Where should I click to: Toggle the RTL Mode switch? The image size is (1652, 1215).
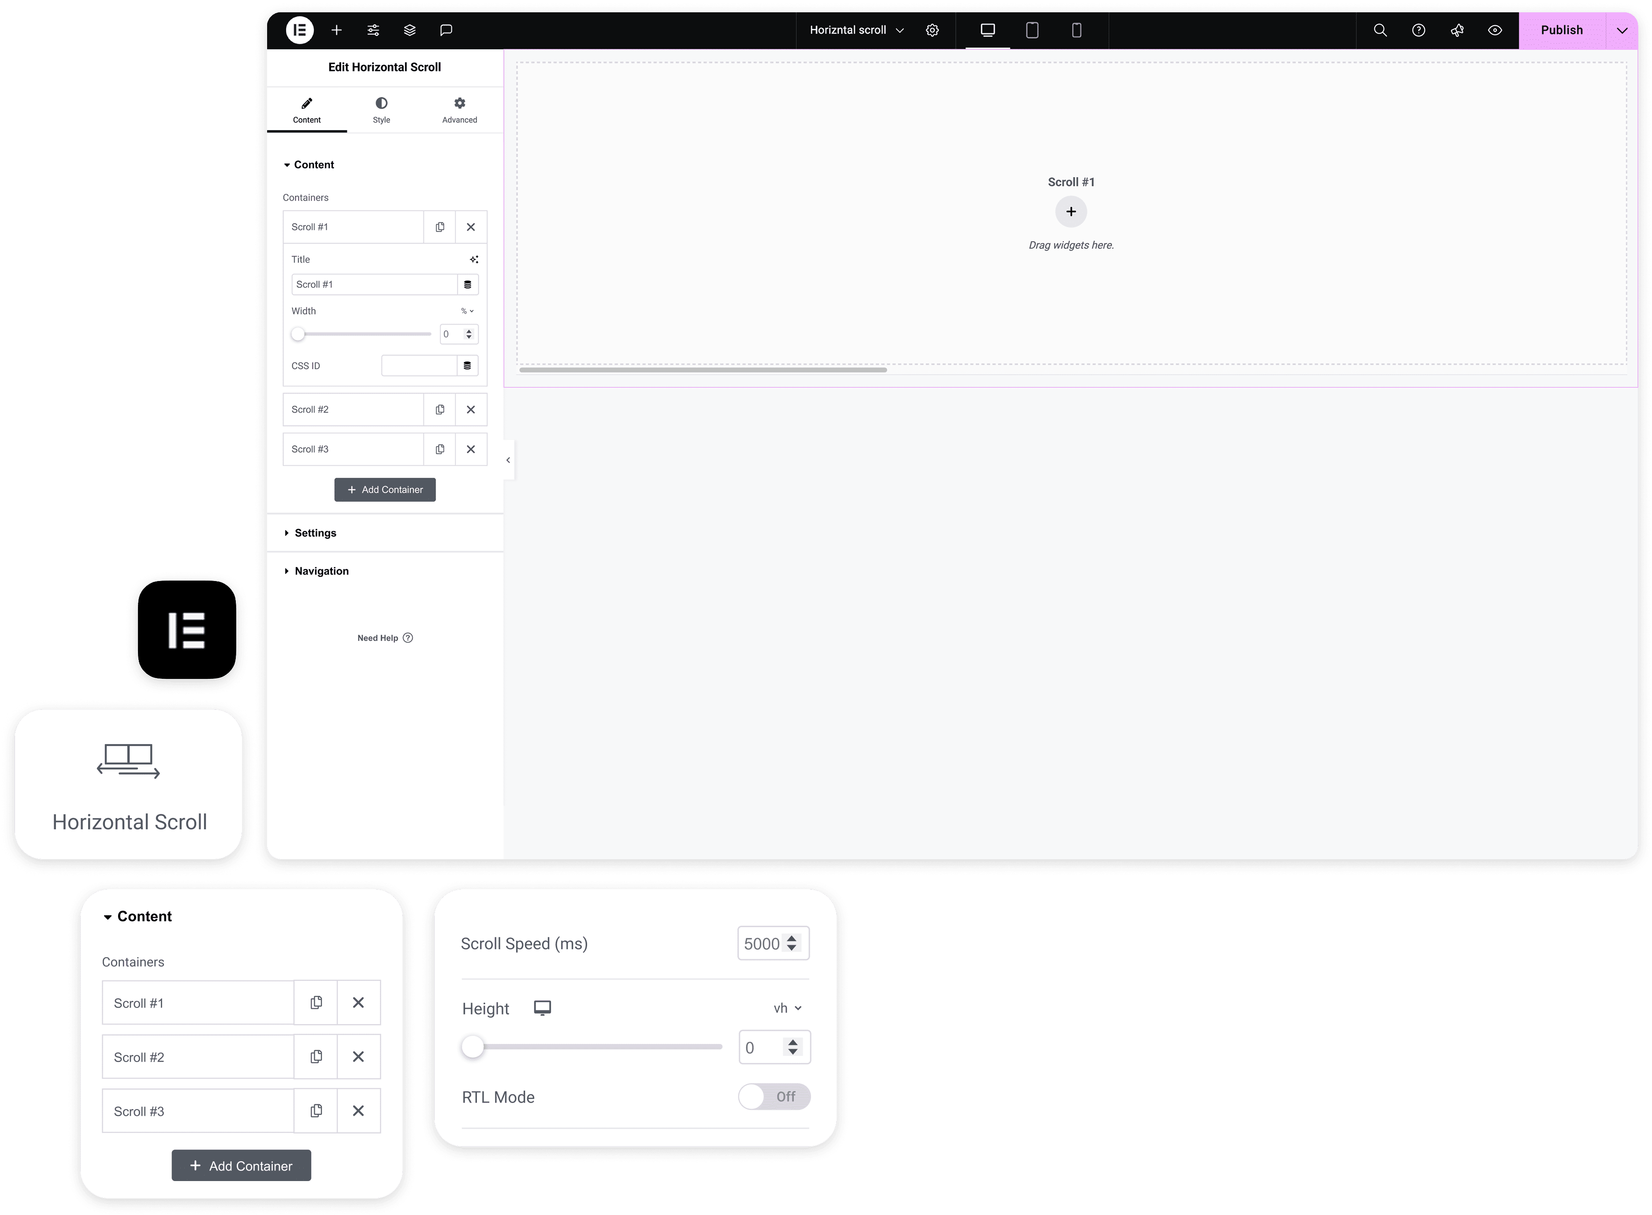pos(774,1096)
